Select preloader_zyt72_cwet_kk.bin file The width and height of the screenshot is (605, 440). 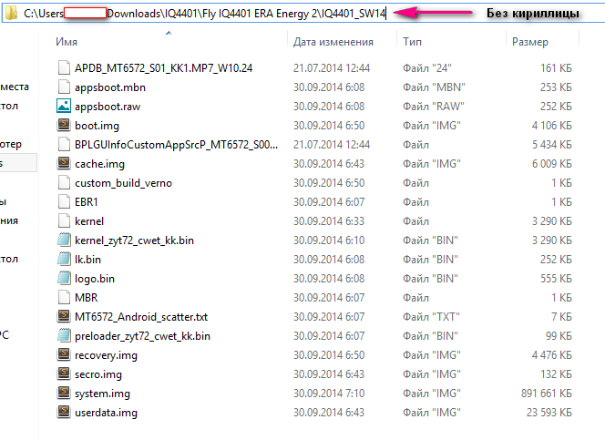(x=142, y=336)
